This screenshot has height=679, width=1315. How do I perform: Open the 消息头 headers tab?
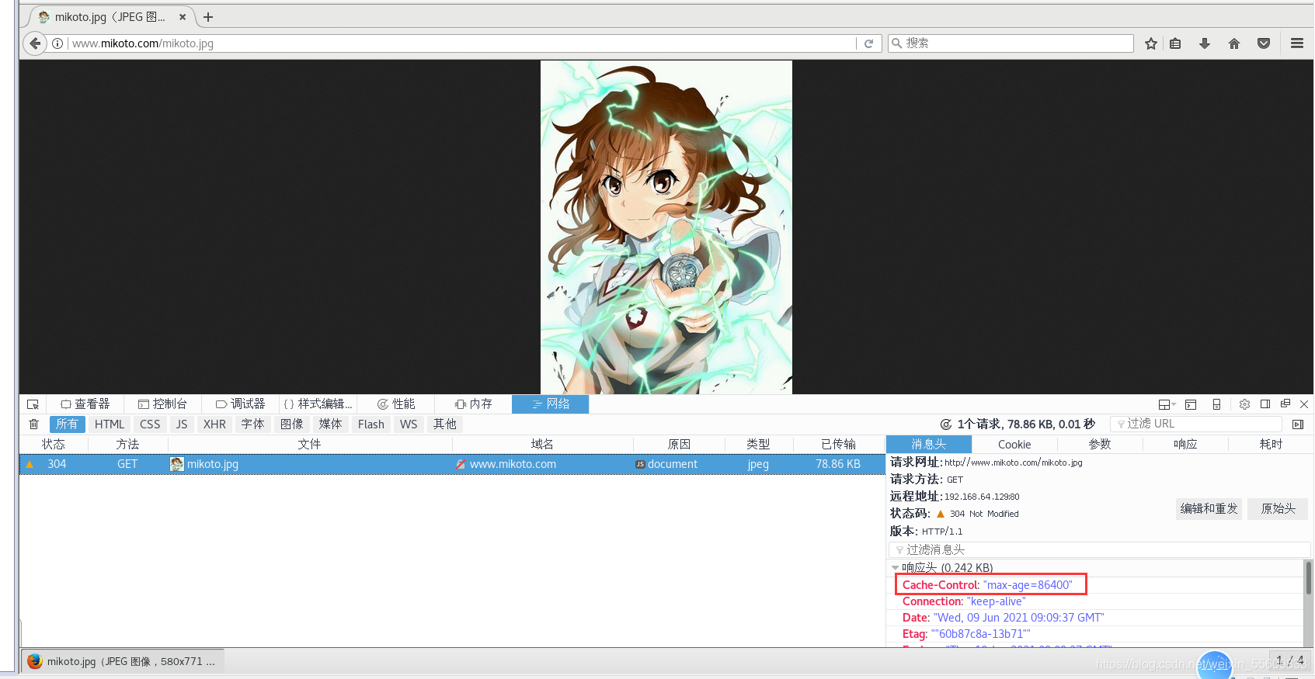tap(929, 445)
